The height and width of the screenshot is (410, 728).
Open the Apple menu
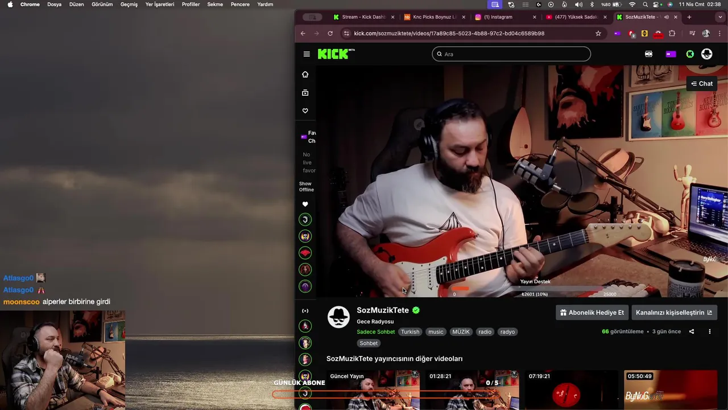10,5
